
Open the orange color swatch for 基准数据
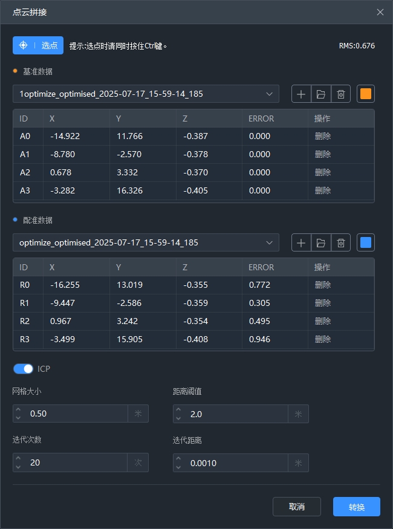point(366,94)
